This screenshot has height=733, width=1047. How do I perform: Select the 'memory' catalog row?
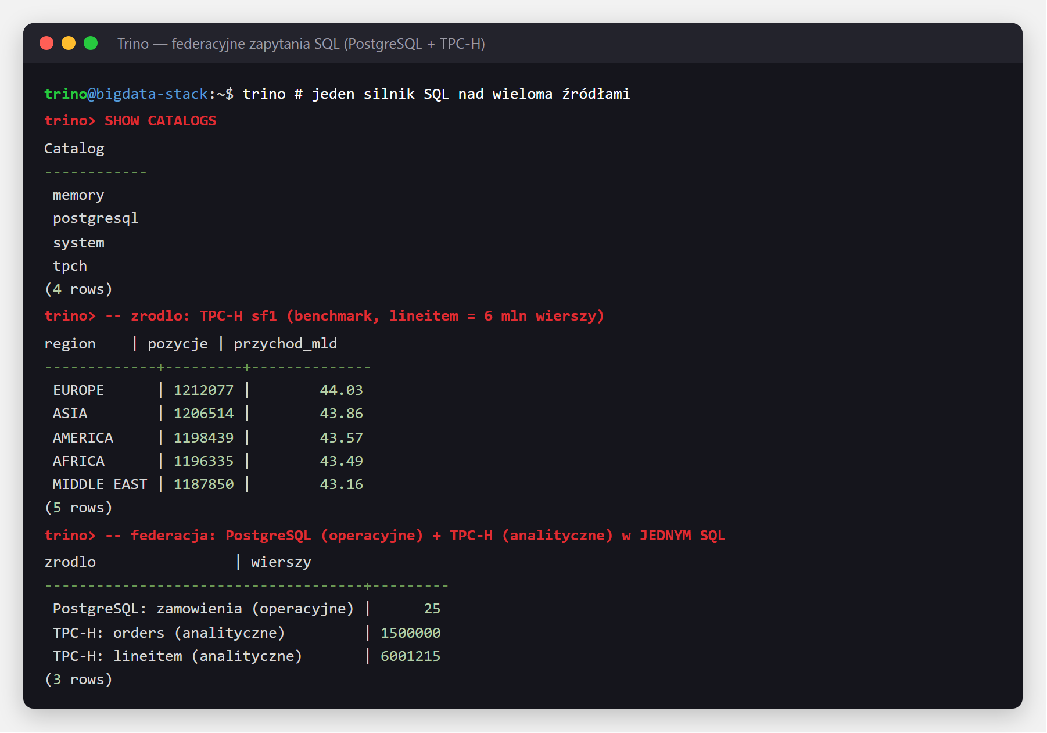pos(78,196)
